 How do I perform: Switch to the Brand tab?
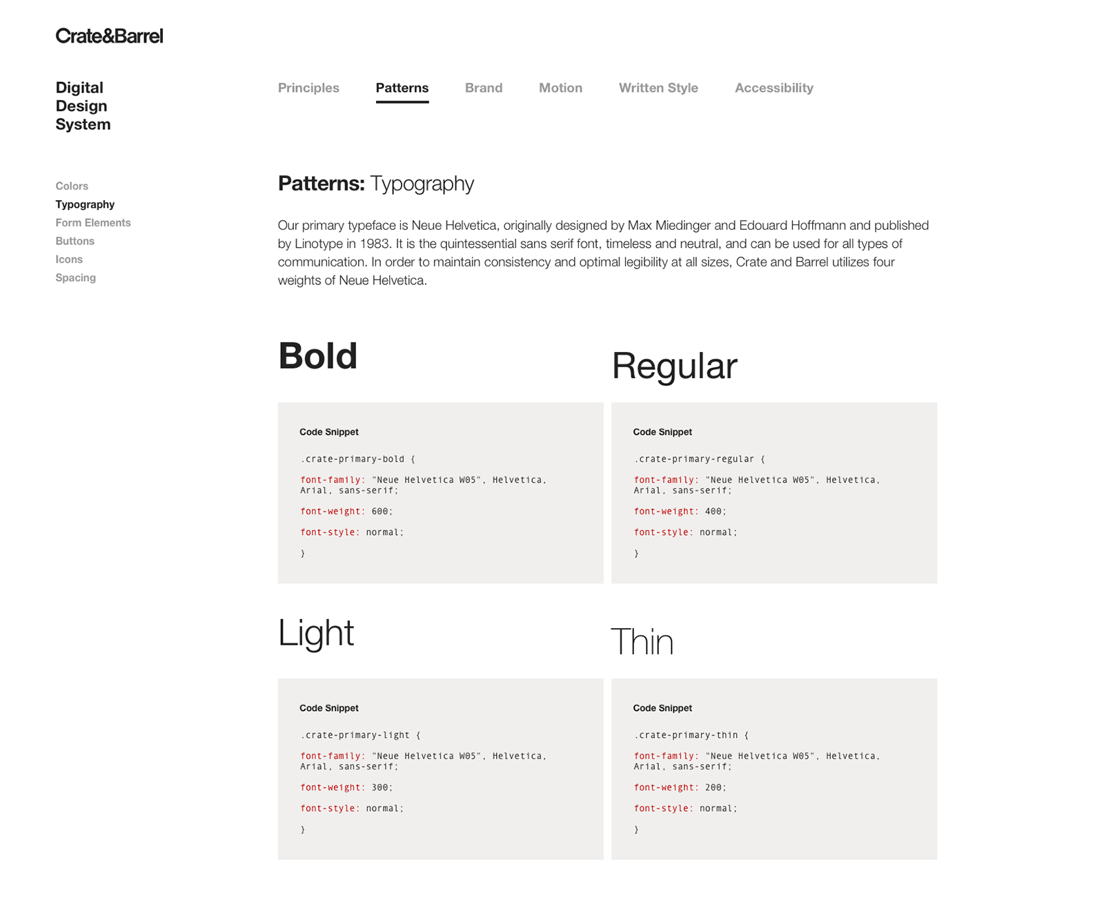[484, 88]
